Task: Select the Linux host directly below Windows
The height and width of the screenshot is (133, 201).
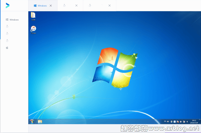Action: pos(7,26)
